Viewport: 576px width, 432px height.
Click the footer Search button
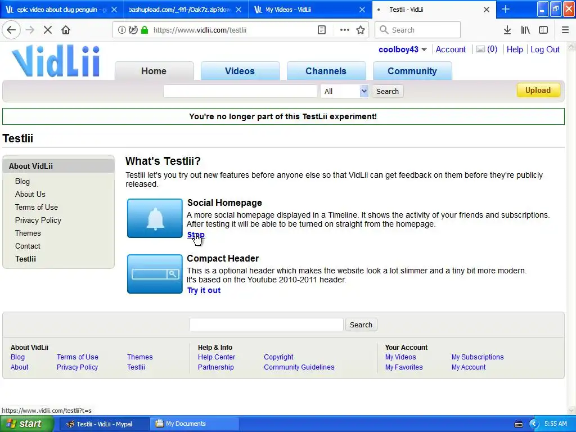point(361,325)
